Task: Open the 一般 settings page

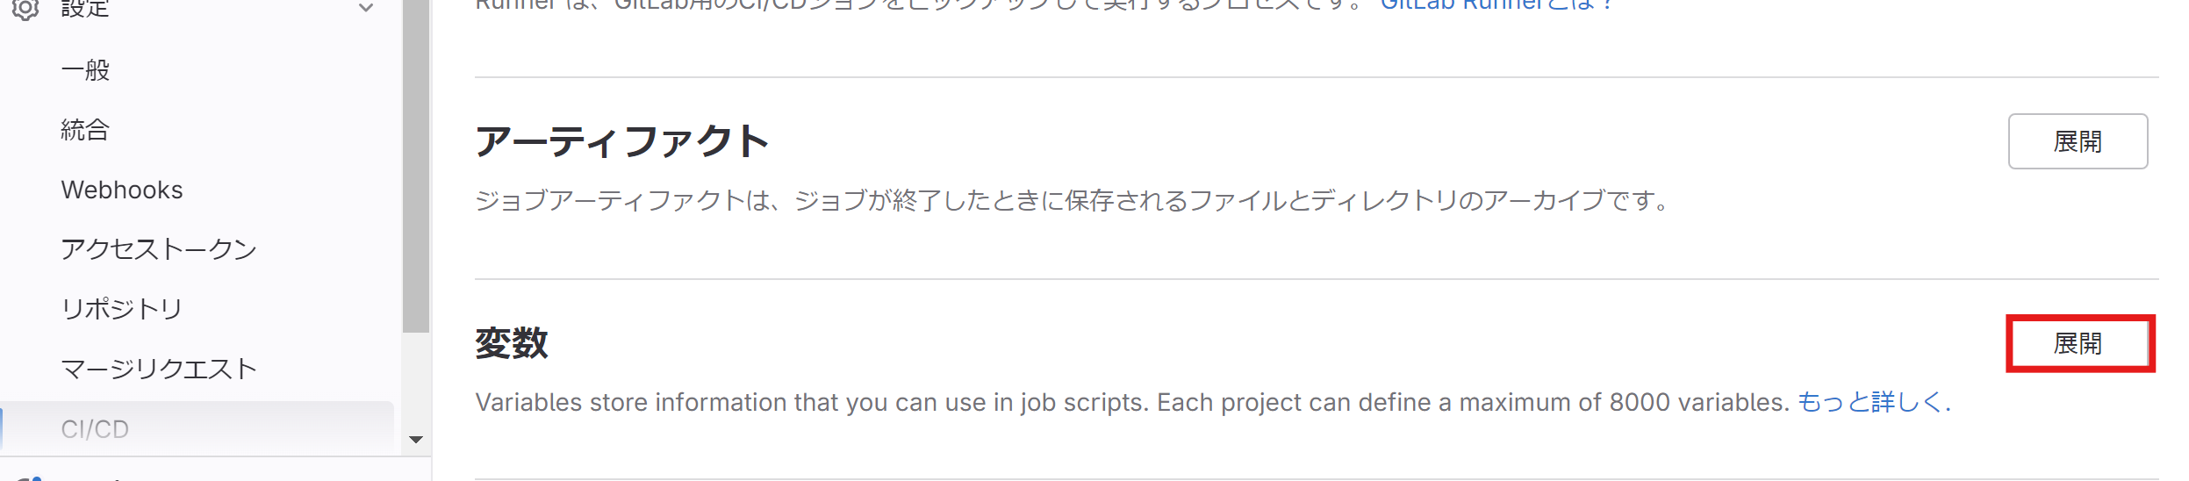Action: click(x=85, y=70)
